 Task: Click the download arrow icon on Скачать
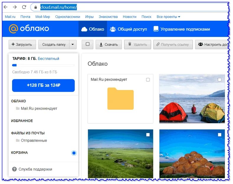point(101,45)
